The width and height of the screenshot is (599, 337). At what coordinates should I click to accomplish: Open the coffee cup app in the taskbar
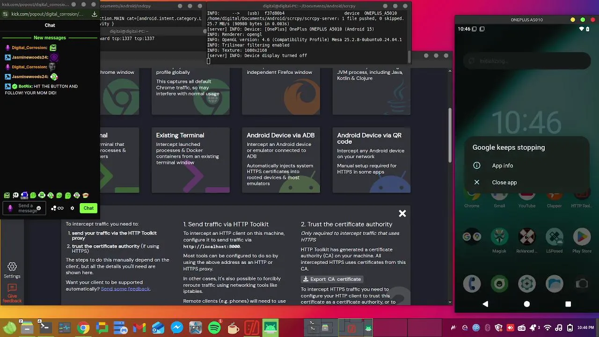[x=233, y=328]
